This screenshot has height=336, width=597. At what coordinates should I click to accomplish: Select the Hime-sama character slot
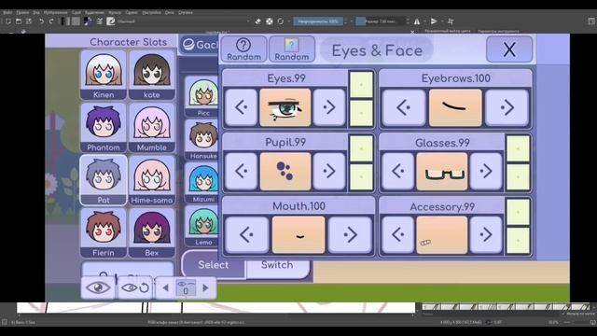(x=151, y=180)
